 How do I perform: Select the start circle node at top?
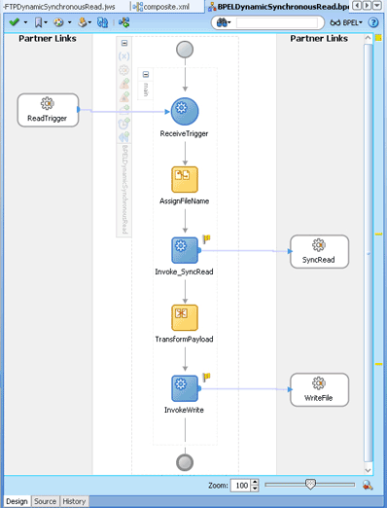tap(185, 50)
